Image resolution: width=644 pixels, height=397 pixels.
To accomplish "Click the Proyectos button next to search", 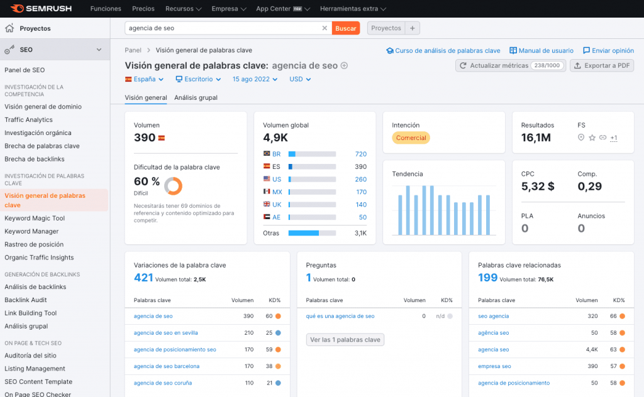I will click(386, 28).
